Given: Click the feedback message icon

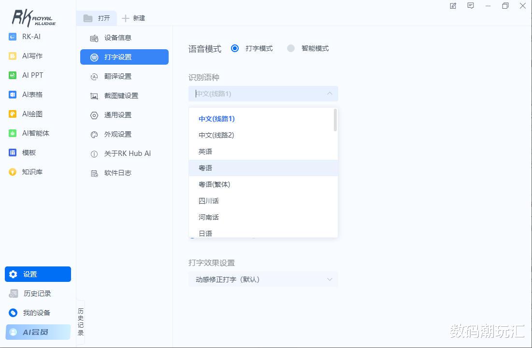Looking at the screenshot, I should pos(471,6).
